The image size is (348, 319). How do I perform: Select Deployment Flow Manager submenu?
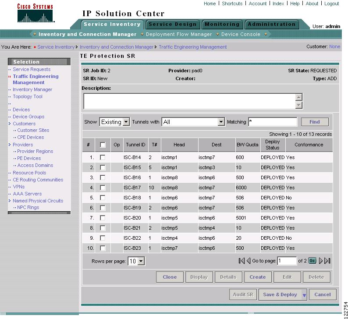pos(179,34)
